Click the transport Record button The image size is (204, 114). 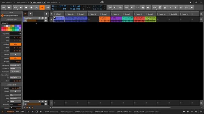click(x=31, y=8)
